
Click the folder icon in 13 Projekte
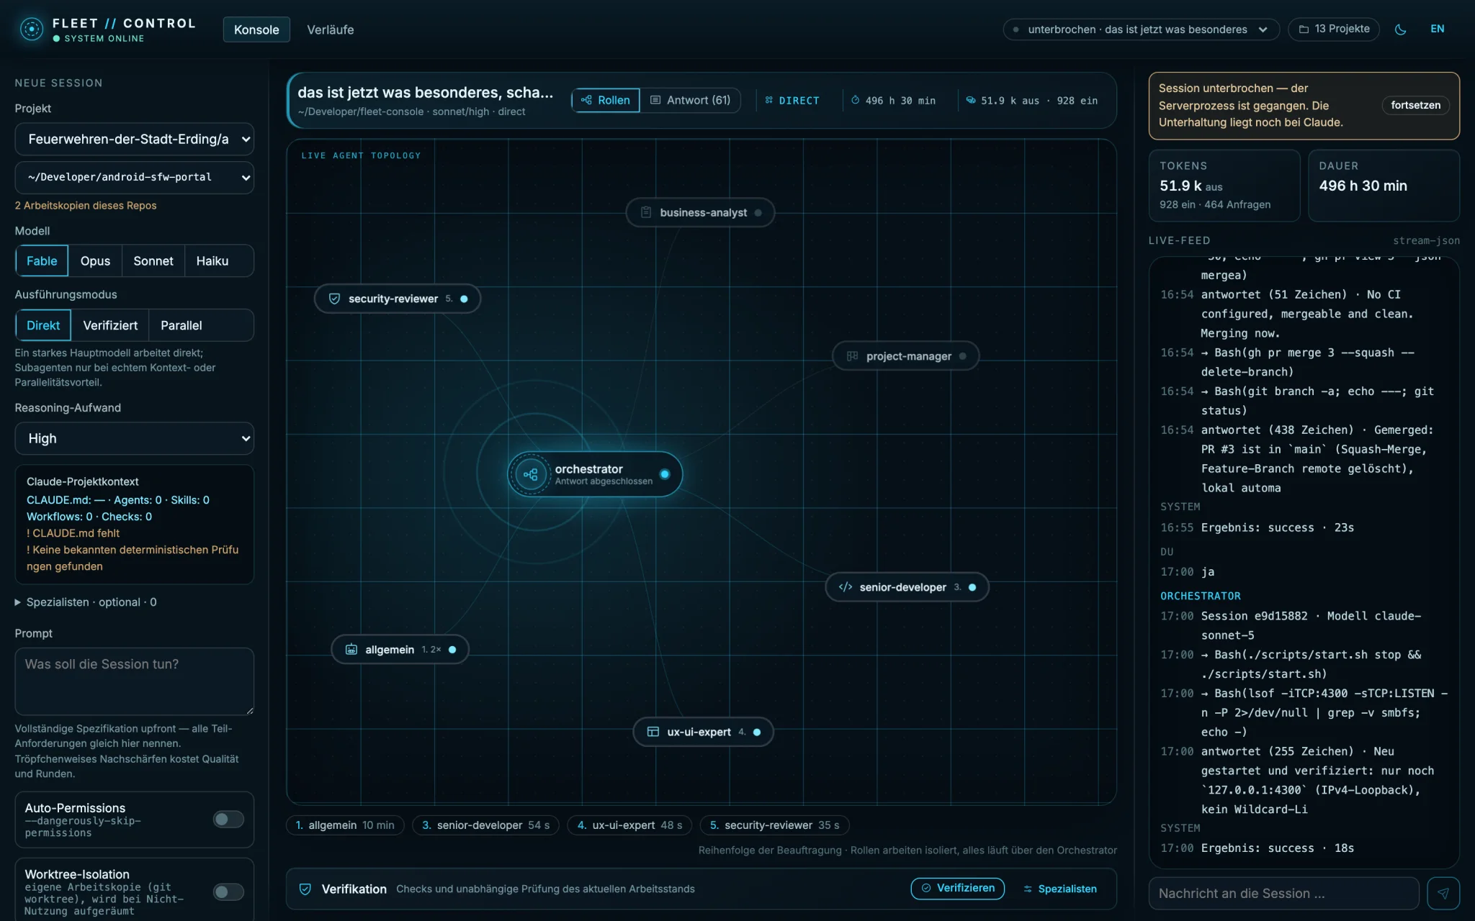click(1304, 30)
